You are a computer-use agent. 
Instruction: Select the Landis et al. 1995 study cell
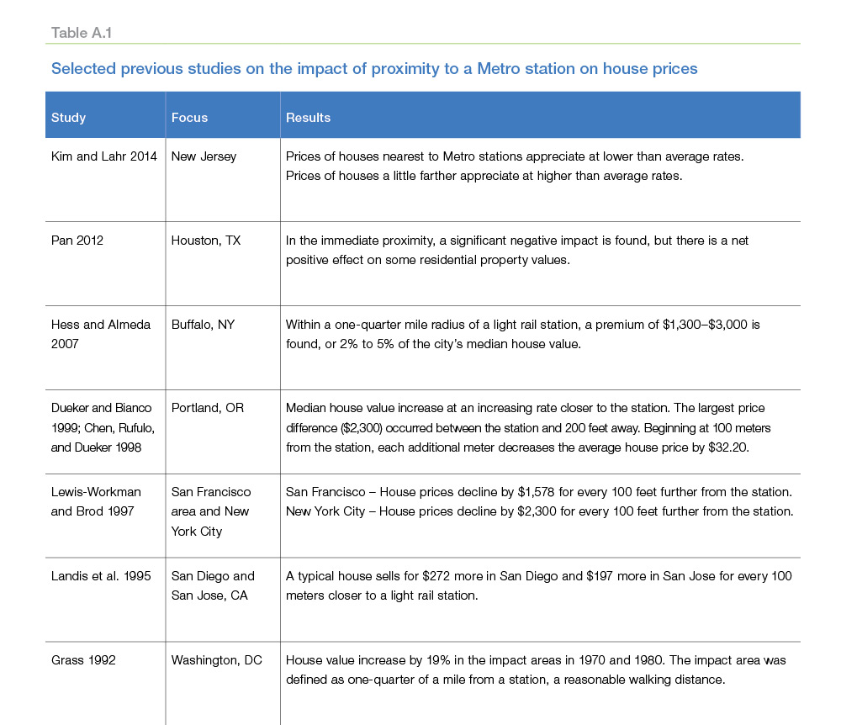pyautogui.click(x=101, y=576)
